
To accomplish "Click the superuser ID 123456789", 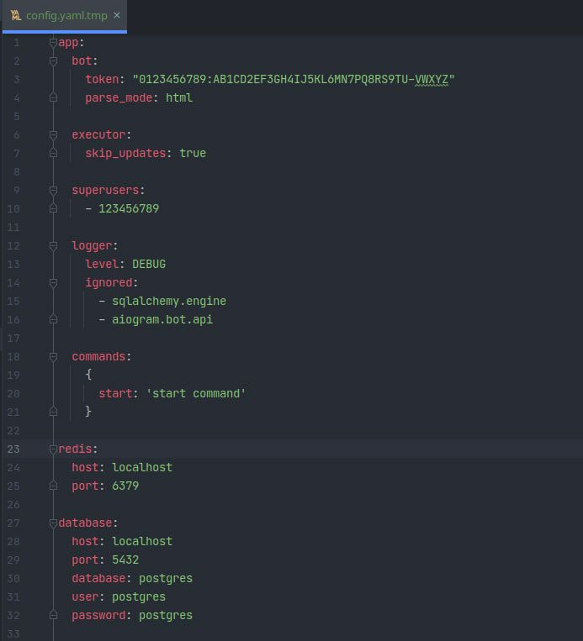I will (129, 209).
